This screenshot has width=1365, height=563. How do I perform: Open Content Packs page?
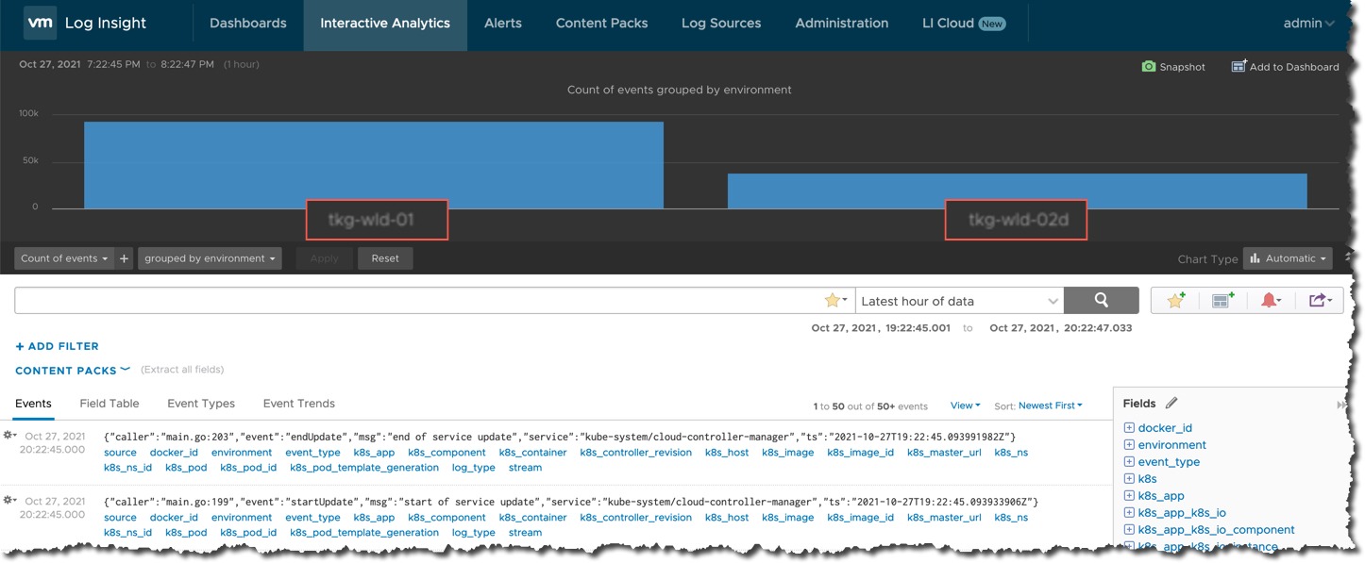(602, 24)
